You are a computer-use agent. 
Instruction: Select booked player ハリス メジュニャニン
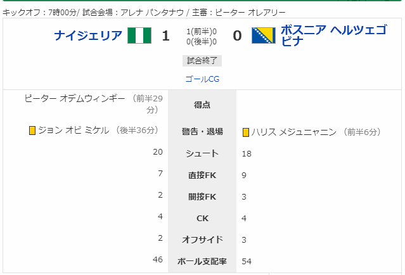click(294, 132)
